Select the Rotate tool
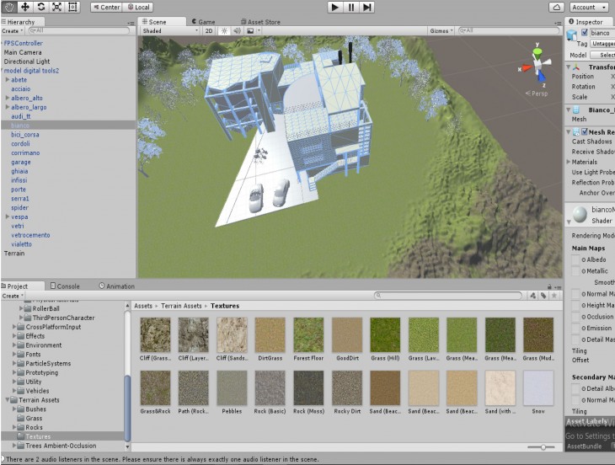Screen dimensions: 615x465 40,7
